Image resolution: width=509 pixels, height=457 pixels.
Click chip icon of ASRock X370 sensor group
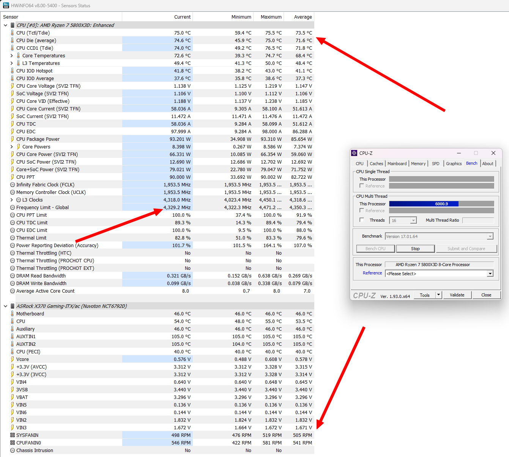point(13,306)
